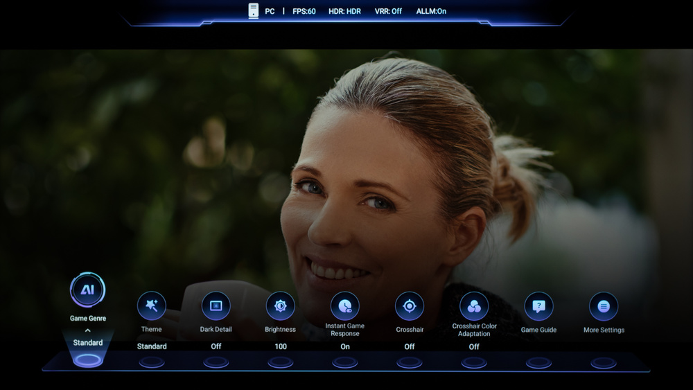
Task: Open the Game Guide help icon
Action: click(x=538, y=305)
